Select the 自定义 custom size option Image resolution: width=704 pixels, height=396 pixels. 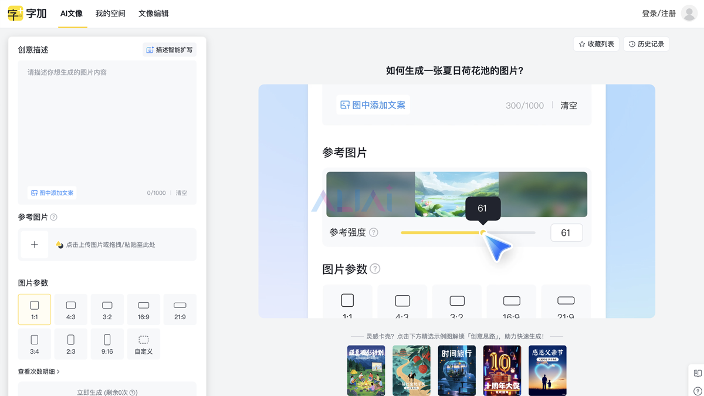click(144, 344)
